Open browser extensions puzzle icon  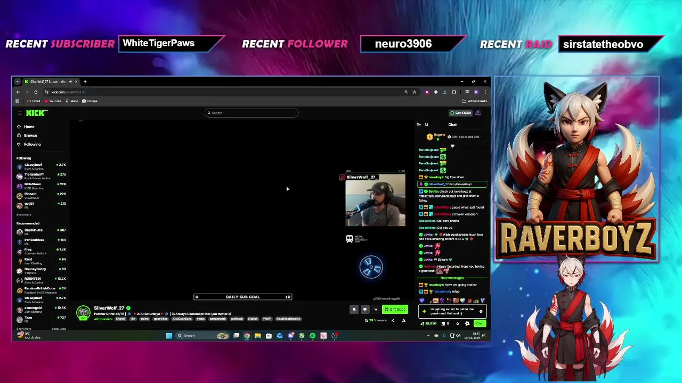point(454,92)
